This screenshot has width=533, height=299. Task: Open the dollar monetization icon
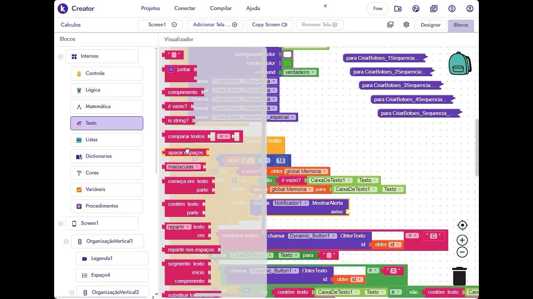coord(452,8)
